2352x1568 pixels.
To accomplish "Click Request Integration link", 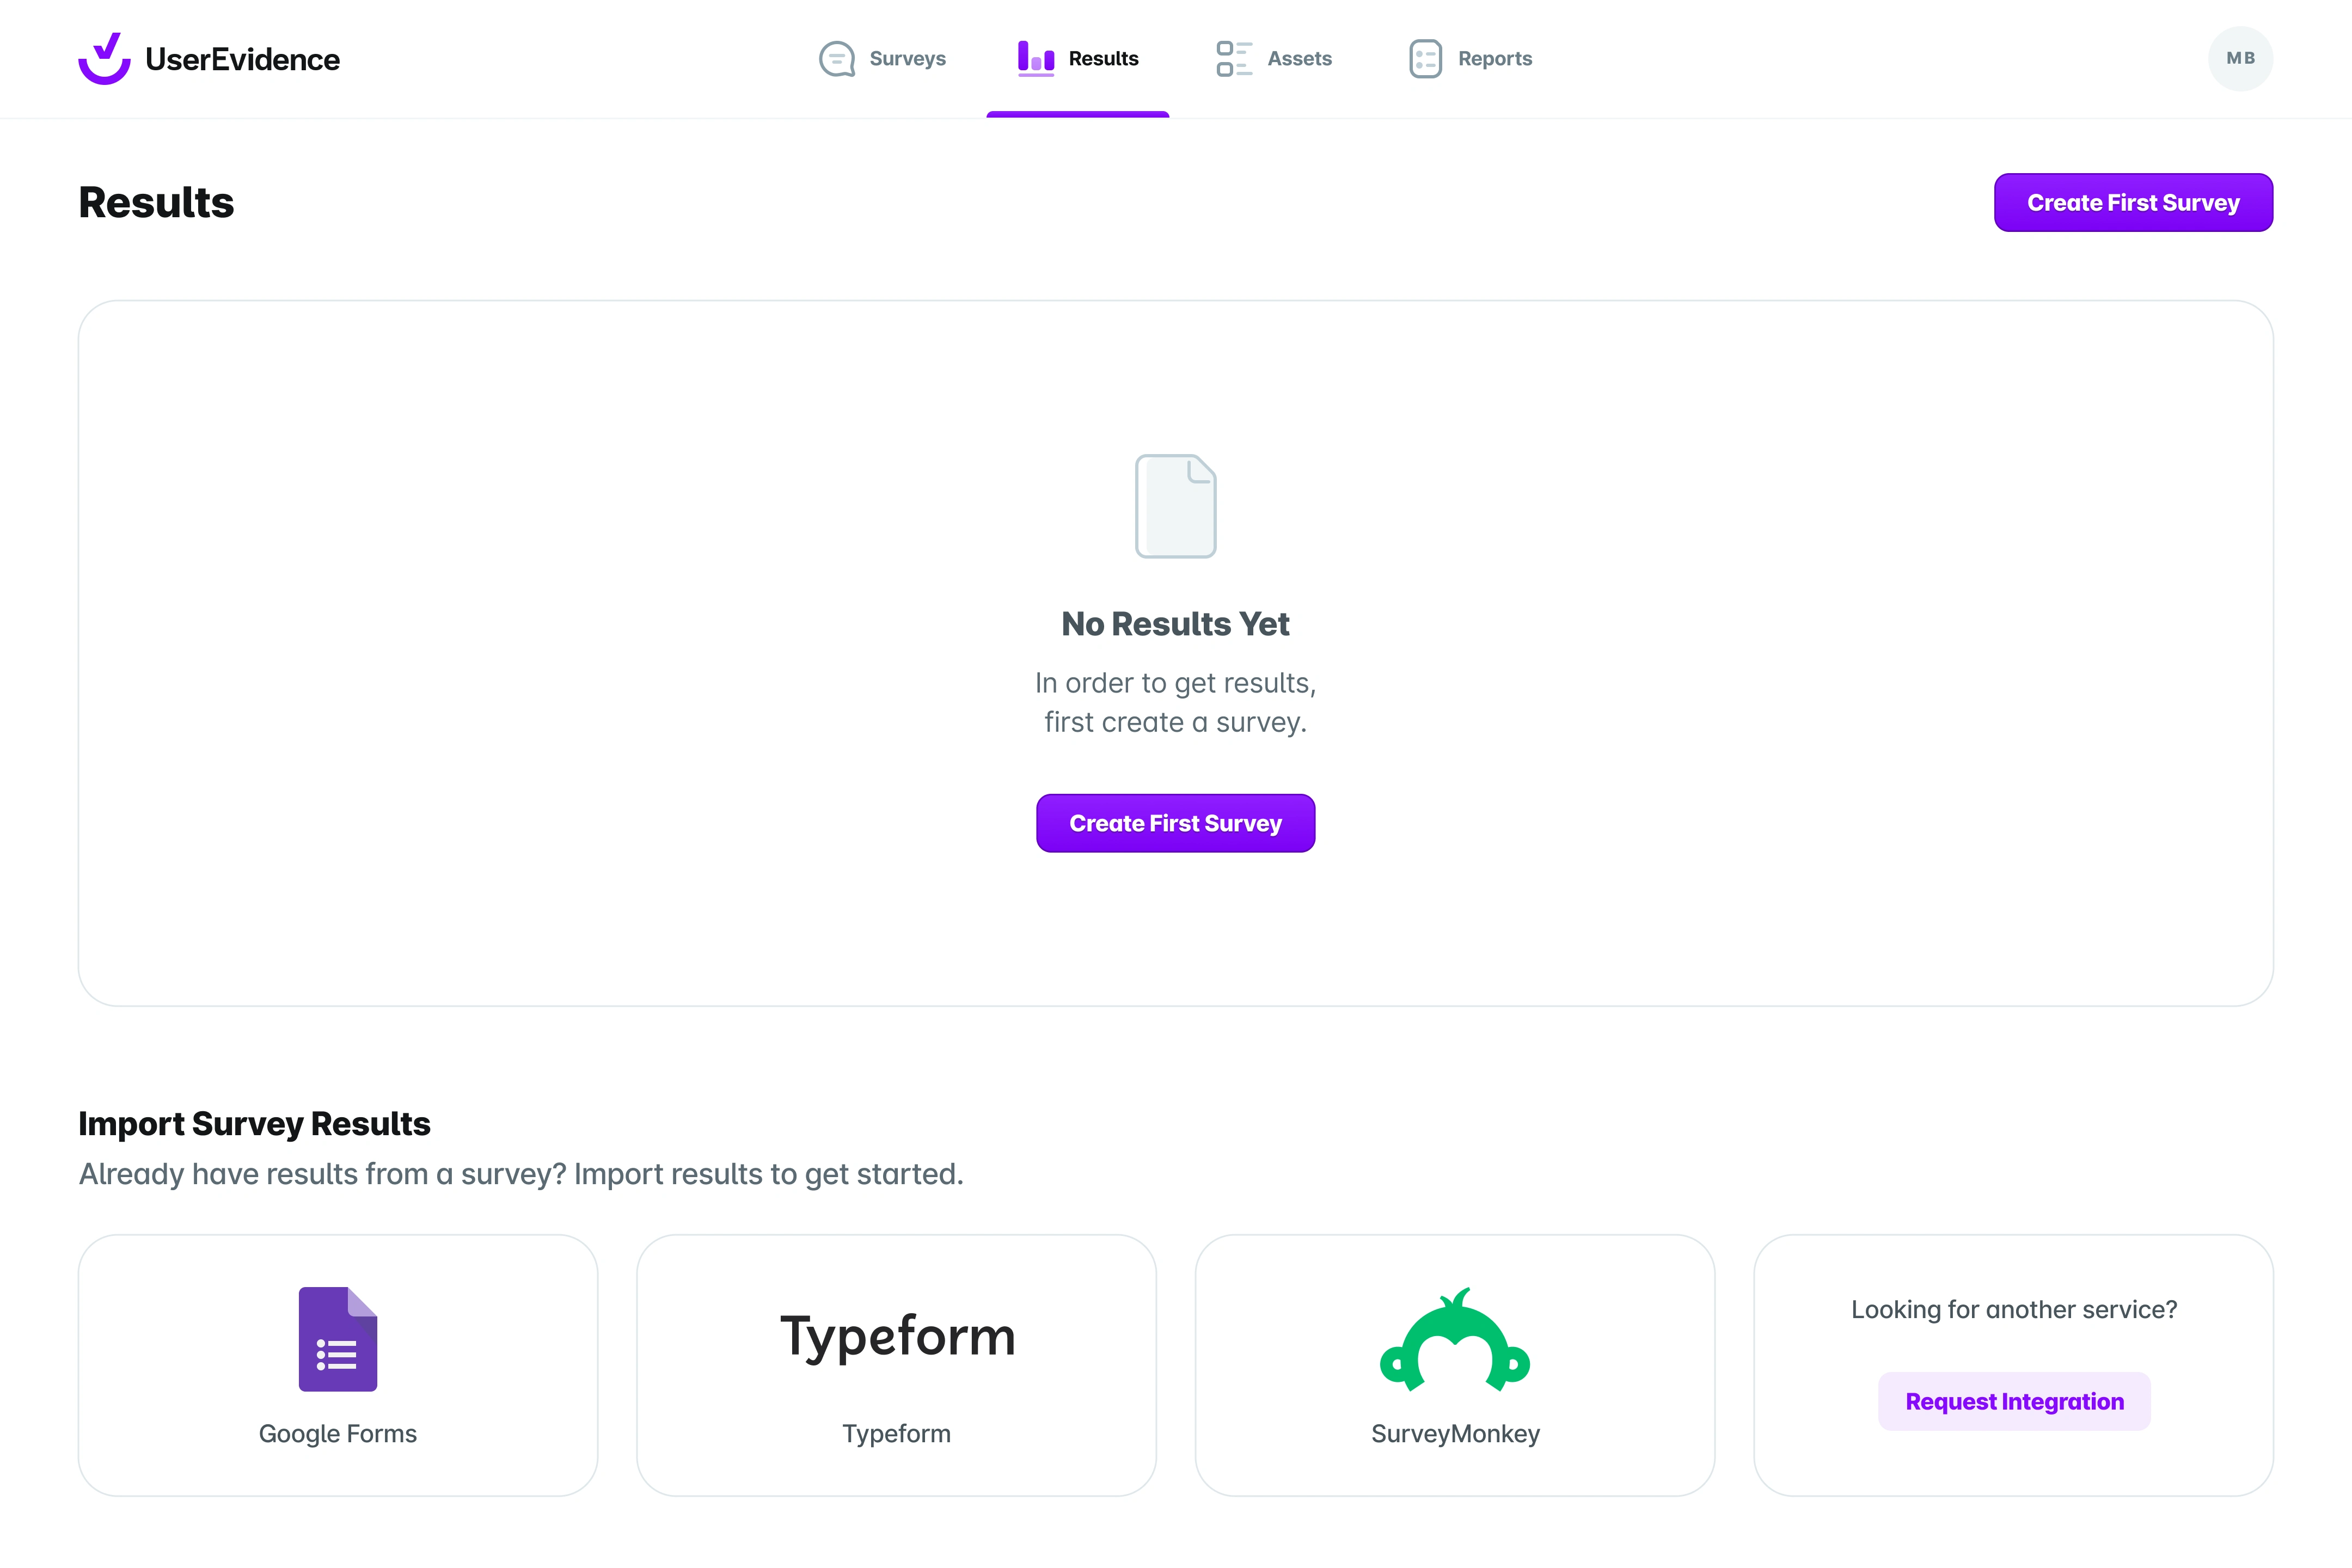I will (x=2014, y=1400).
